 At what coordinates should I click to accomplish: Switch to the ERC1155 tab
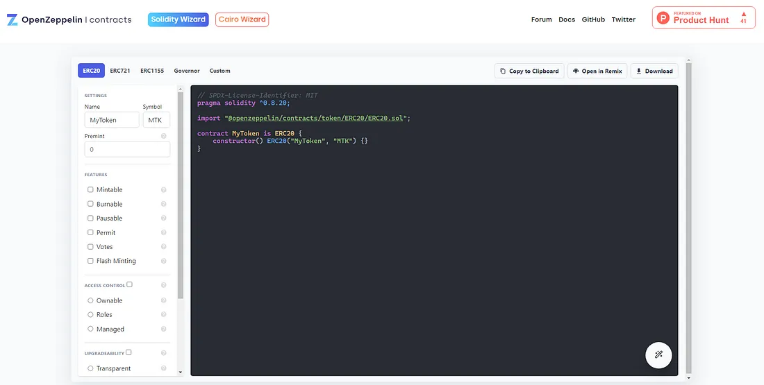coord(152,71)
